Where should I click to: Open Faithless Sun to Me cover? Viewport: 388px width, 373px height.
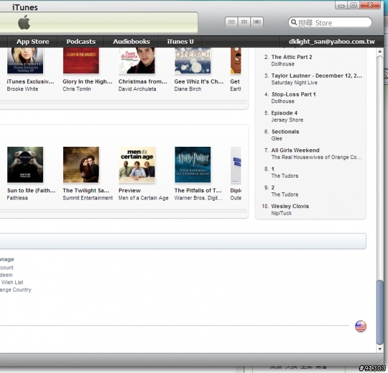pos(25,164)
